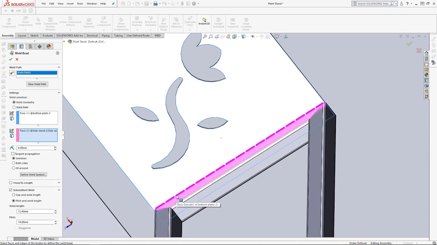
Task: Switch to the Sketch tab
Action: click(34, 35)
